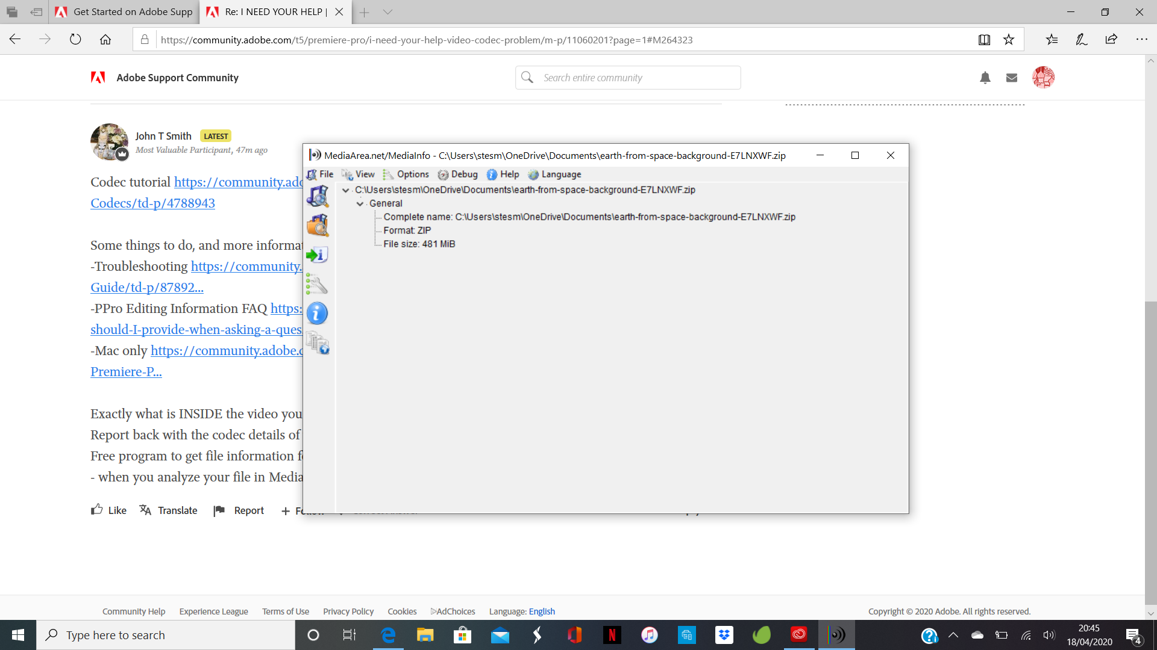Open MediaInfo preferences with the wrench icon
The height and width of the screenshot is (650, 1157).
point(318,284)
